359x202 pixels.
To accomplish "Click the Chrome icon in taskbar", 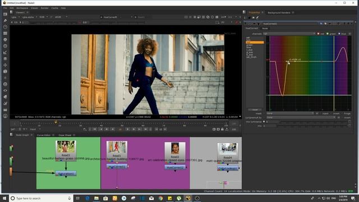I will [x=160, y=198].
